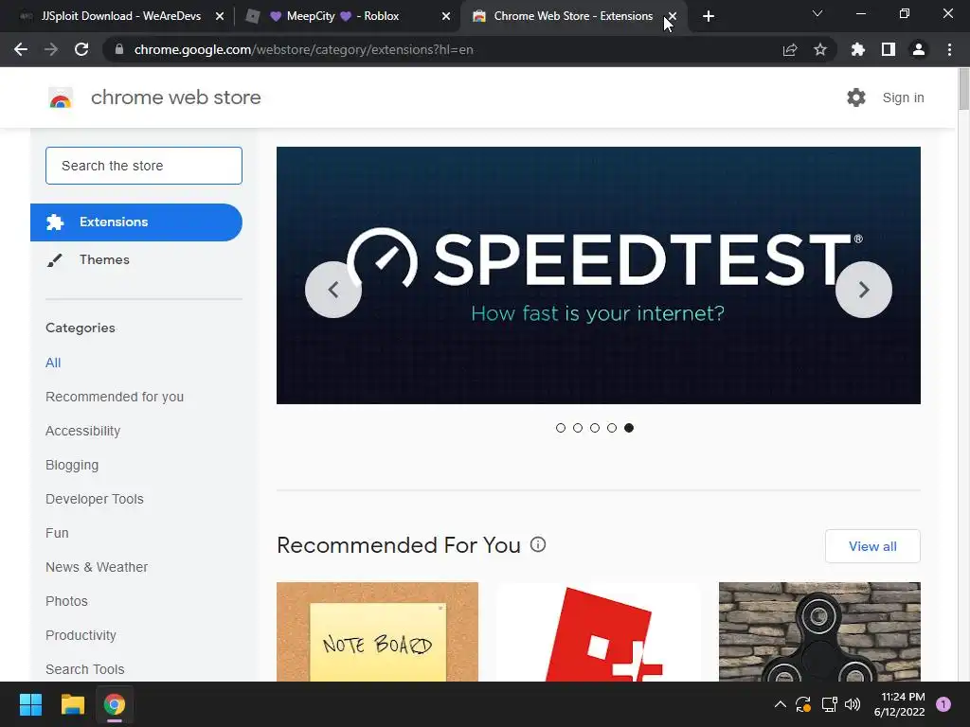
Task: Open the Speedtest banner
Action: point(599,275)
